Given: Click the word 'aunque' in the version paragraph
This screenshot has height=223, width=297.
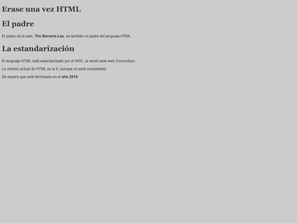Looking at the screenshot, I should [67, 69].
